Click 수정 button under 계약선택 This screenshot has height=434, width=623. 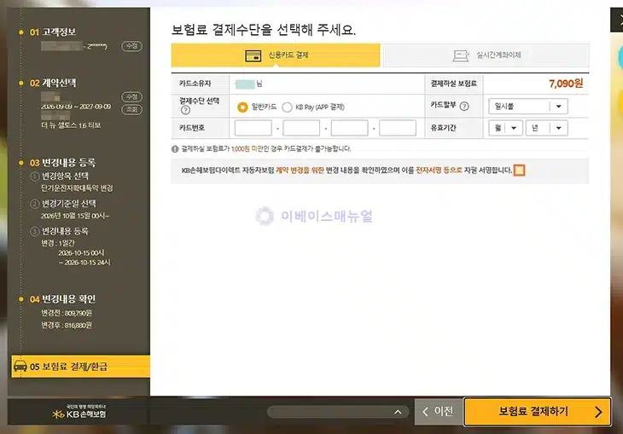tap(131, 97)
